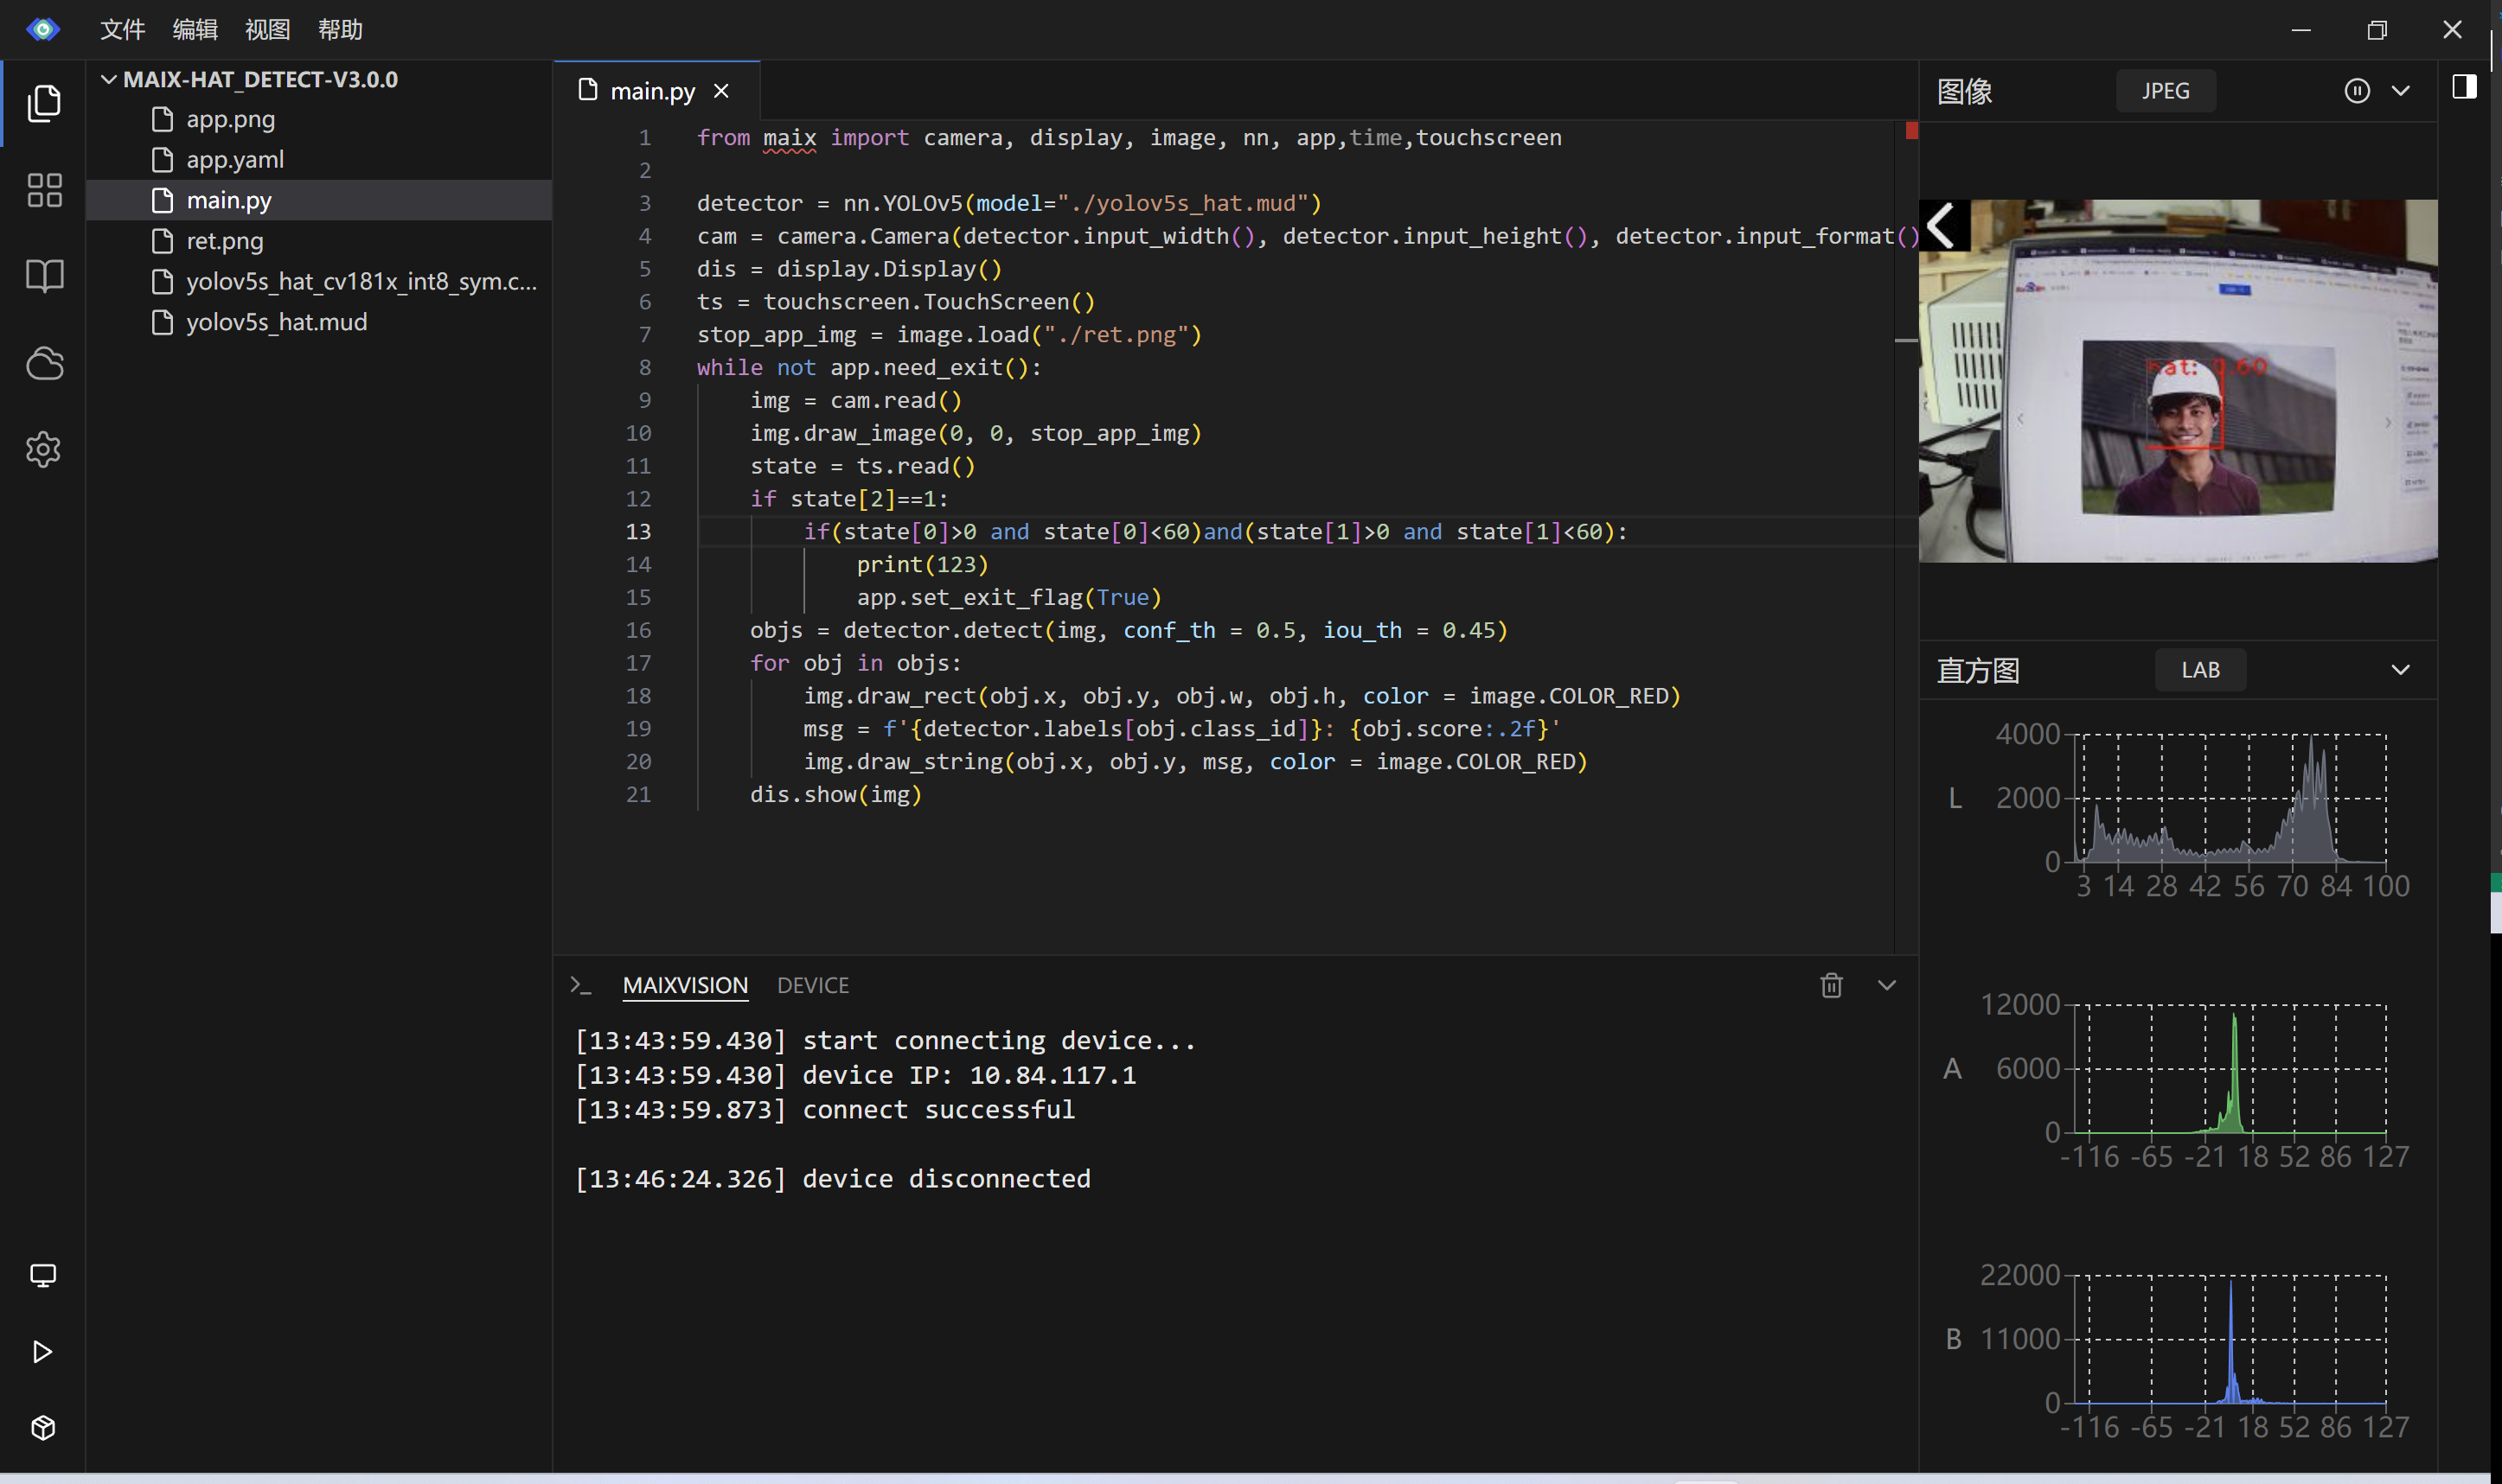Open the LAB color space dropdown
The height and width of the screenshot is (1484, 2502).
[2200, 670]
